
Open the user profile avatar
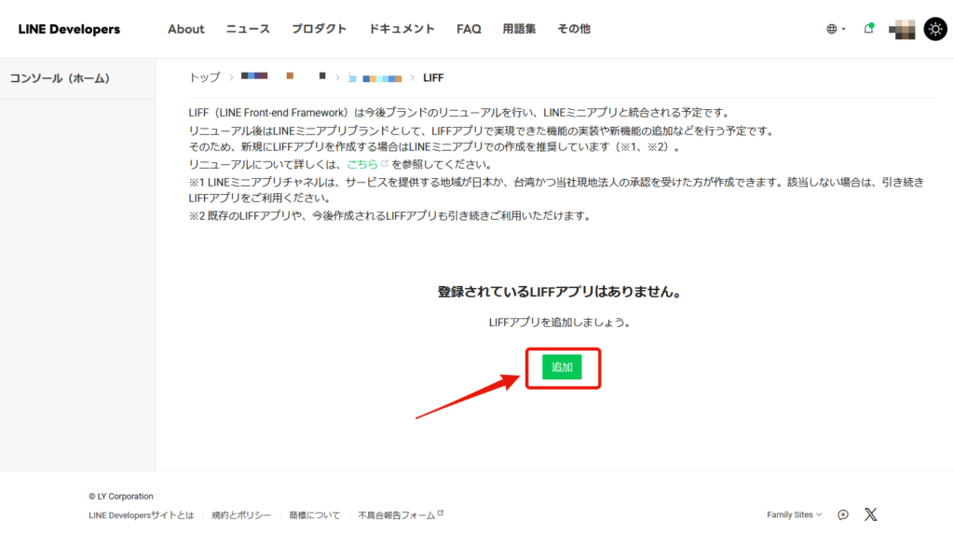[902, 29]
